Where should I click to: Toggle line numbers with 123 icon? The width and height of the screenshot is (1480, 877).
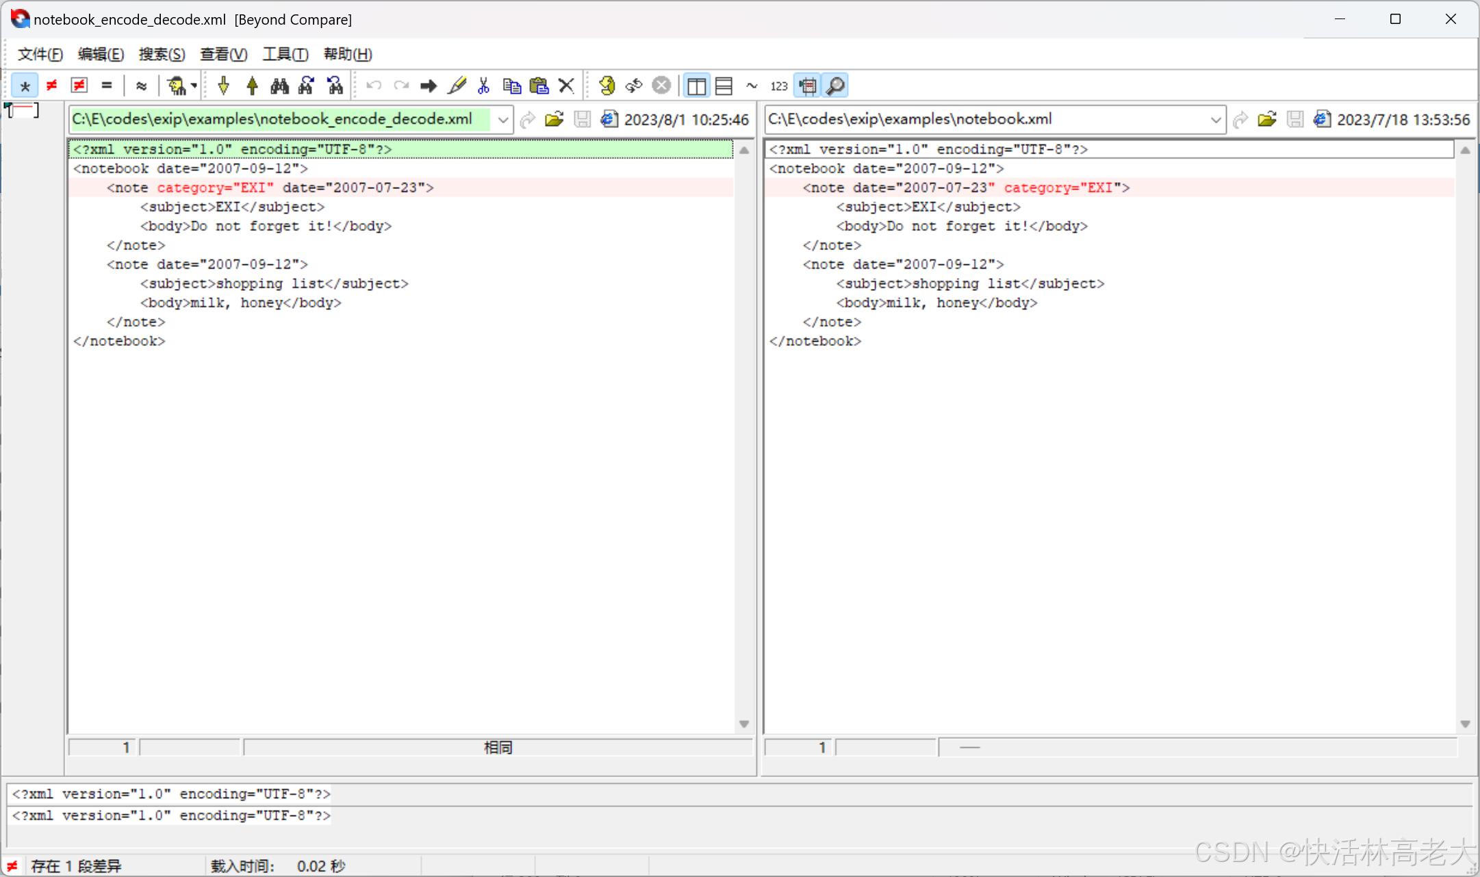point(779,86)
